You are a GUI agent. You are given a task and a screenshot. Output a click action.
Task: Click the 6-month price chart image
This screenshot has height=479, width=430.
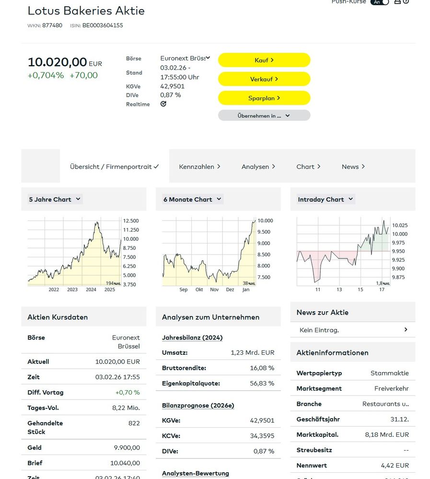[x=218, y=255]
